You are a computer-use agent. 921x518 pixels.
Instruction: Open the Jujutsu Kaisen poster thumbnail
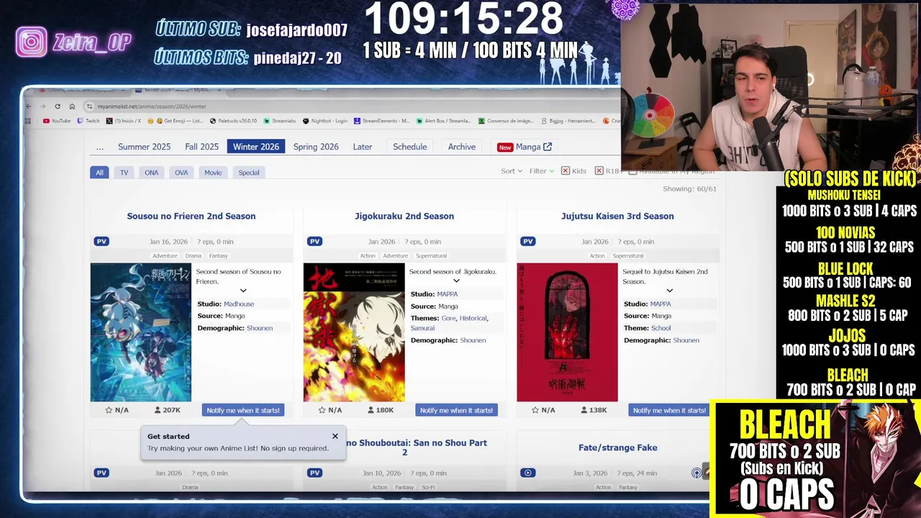tap(567, 332)
